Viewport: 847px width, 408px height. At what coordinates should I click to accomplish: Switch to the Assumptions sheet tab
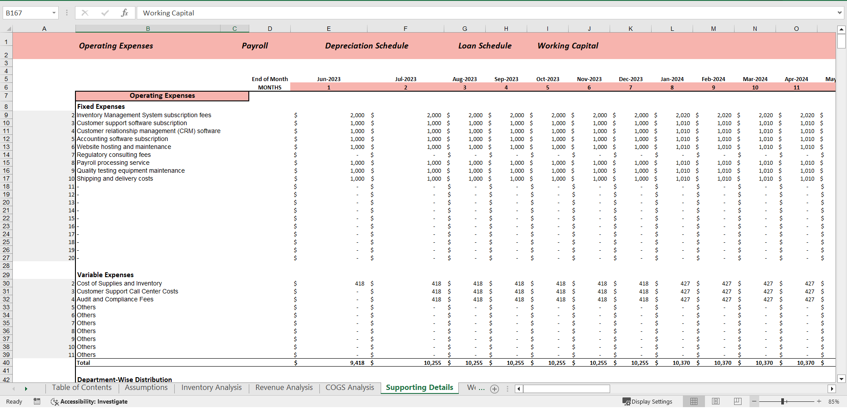click(x=146, y=388)
